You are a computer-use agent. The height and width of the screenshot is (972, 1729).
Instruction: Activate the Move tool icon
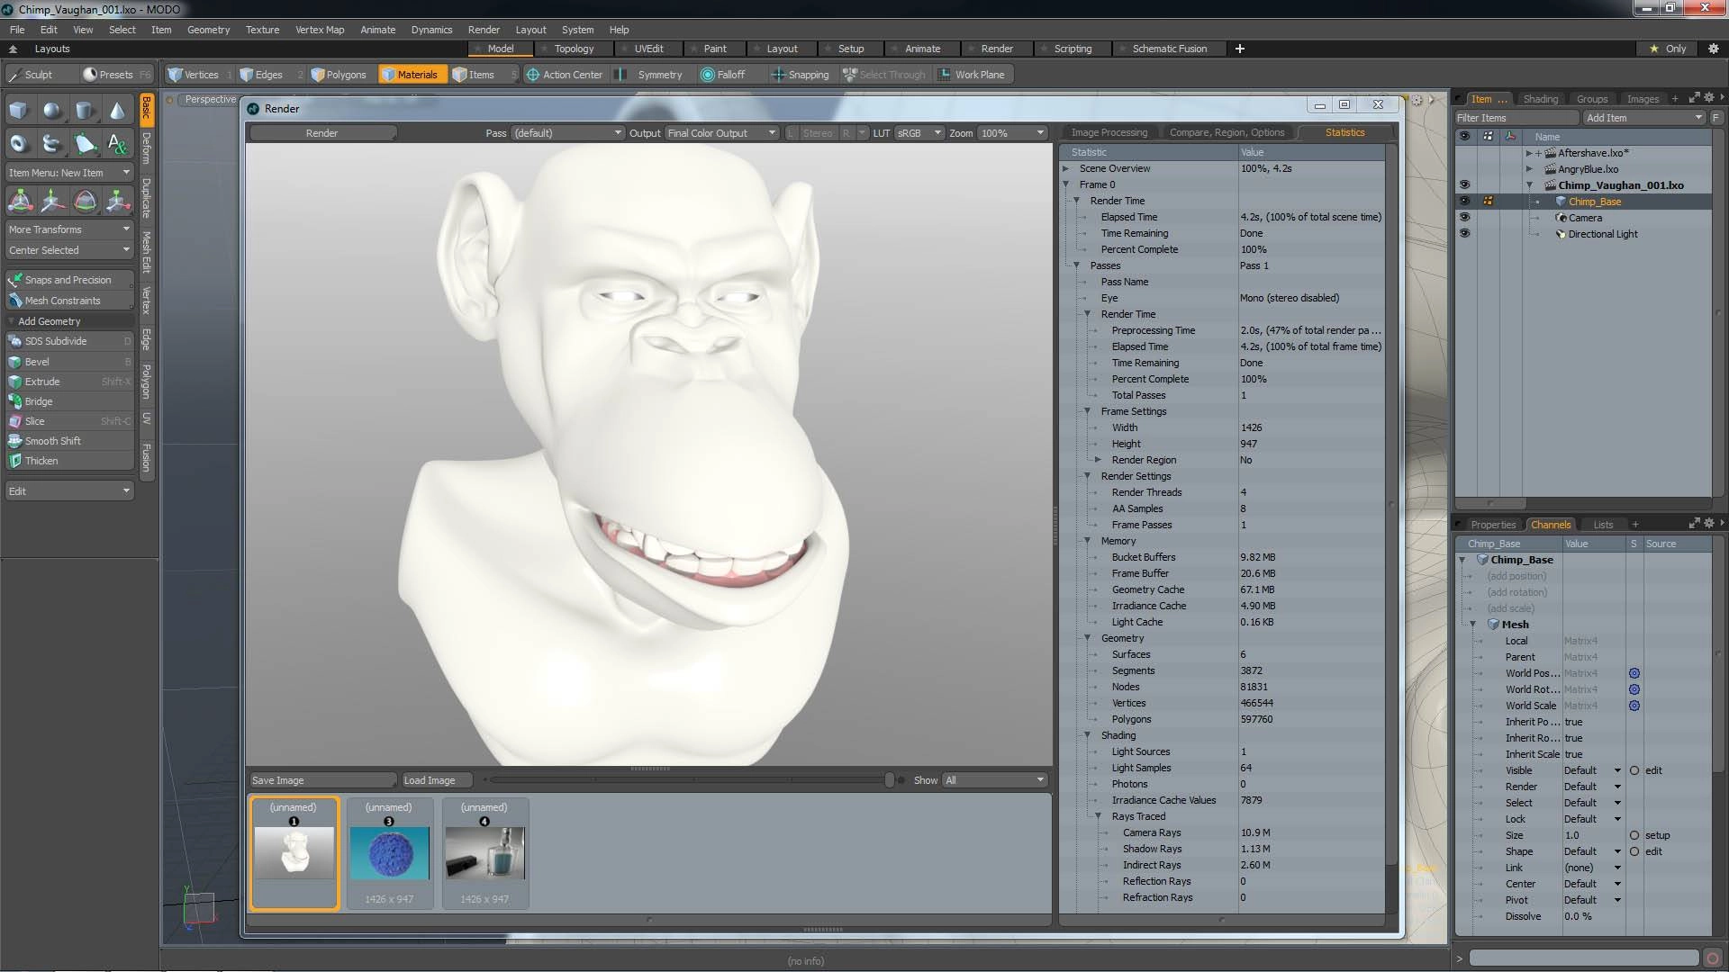pyautogui.click(x=52, y=201)
